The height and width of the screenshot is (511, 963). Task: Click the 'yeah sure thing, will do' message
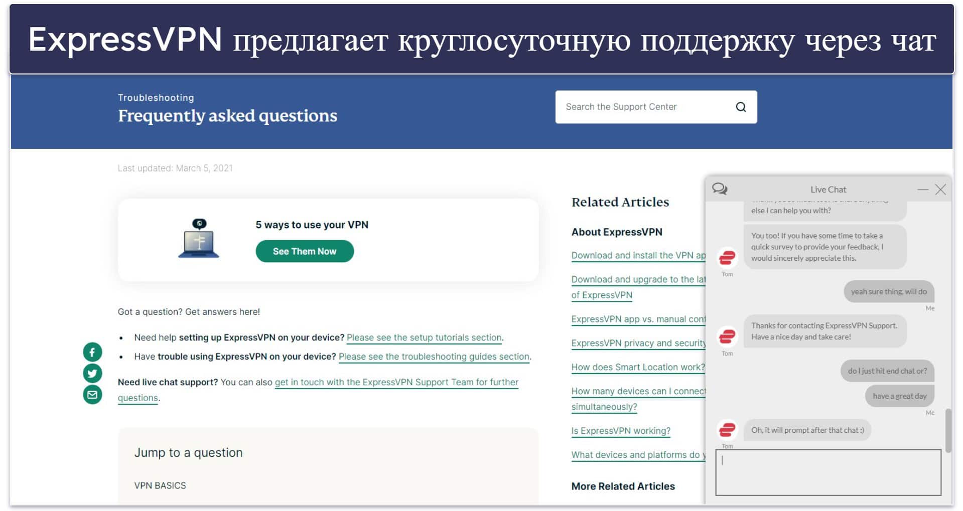tap(889, 292)
